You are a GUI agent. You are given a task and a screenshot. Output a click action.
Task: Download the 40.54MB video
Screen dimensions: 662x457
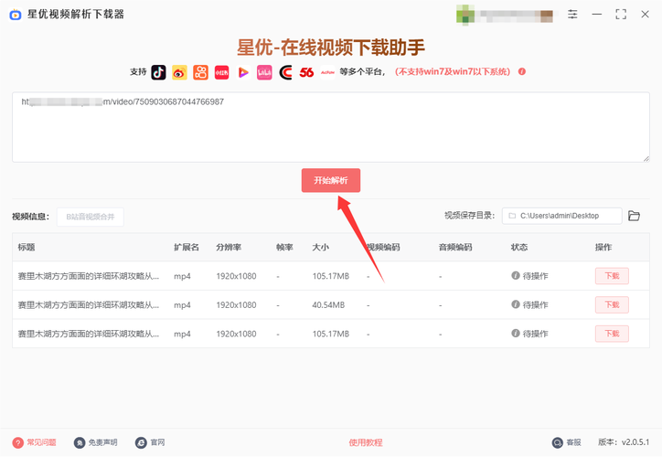point(612,304)
